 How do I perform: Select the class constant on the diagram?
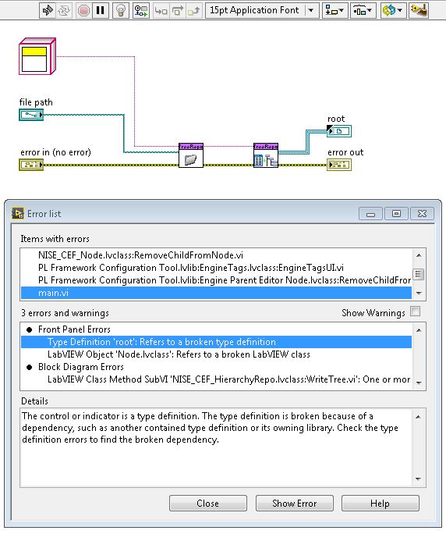(37, 56)
